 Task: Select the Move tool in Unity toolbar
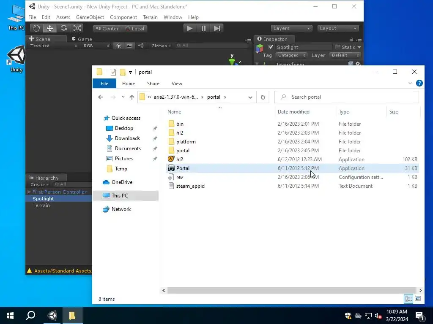point(50,28)
